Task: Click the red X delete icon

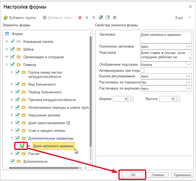Action: tap(80, 18)
